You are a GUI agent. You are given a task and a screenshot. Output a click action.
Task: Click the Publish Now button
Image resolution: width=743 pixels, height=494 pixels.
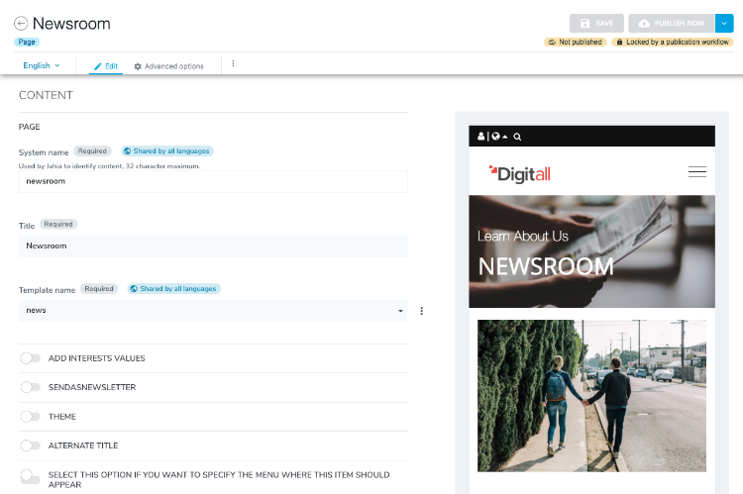[671, 23]
